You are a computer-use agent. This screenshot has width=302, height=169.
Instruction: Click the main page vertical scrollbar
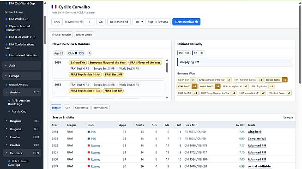300,44
